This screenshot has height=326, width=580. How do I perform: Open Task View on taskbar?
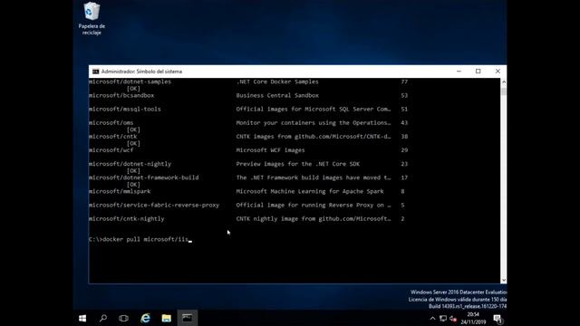coord(123,318)
